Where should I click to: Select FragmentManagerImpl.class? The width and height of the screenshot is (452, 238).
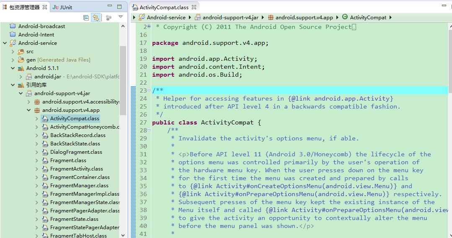coord(85,194)
